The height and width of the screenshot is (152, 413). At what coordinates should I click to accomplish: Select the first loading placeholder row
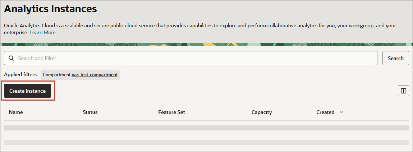(x=206, y=128)
